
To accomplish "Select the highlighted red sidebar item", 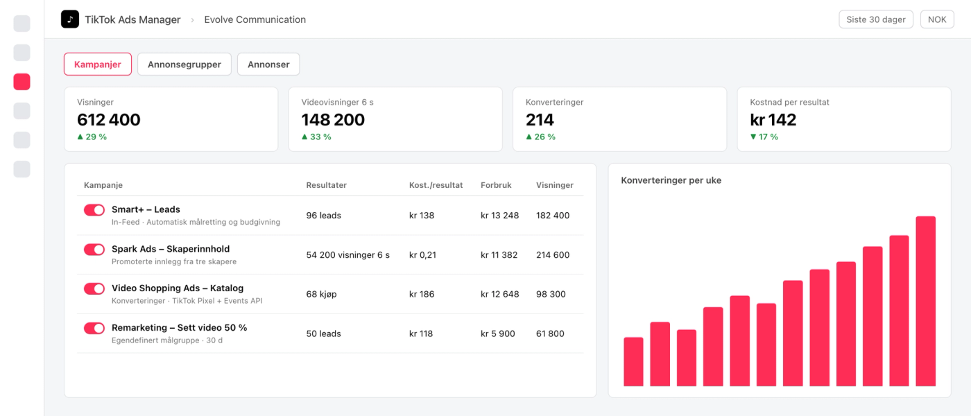I will click(22, 82).
